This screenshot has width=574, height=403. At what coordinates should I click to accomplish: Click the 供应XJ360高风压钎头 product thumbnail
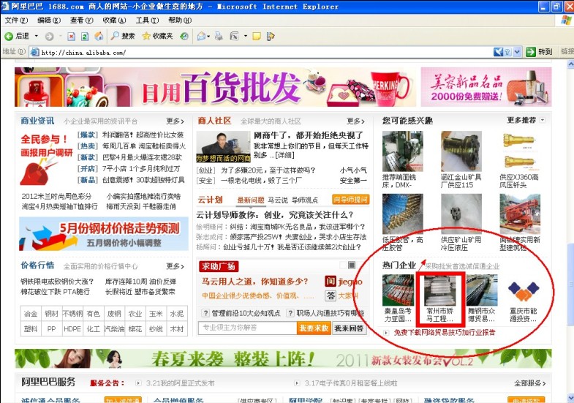point(520,151)
